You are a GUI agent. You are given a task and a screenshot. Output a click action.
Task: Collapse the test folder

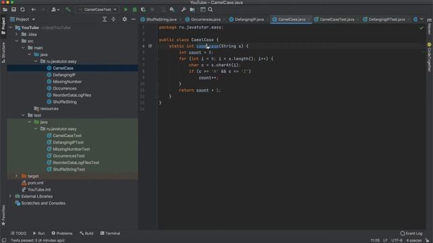23,115
